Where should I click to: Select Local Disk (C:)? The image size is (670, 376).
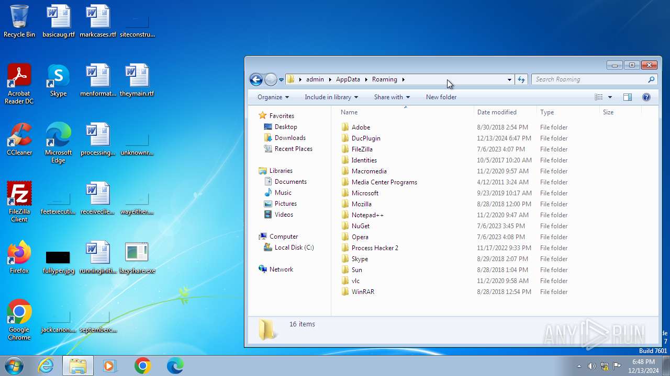(x=294, y=248)
